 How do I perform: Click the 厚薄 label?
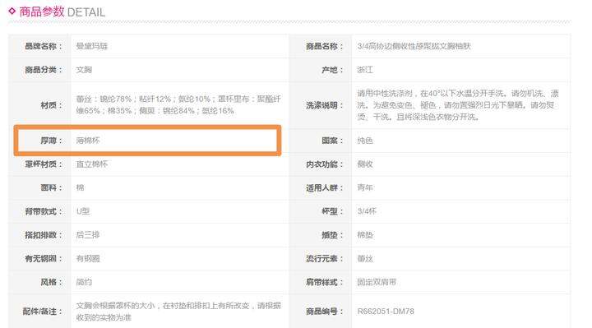(51, 141)
